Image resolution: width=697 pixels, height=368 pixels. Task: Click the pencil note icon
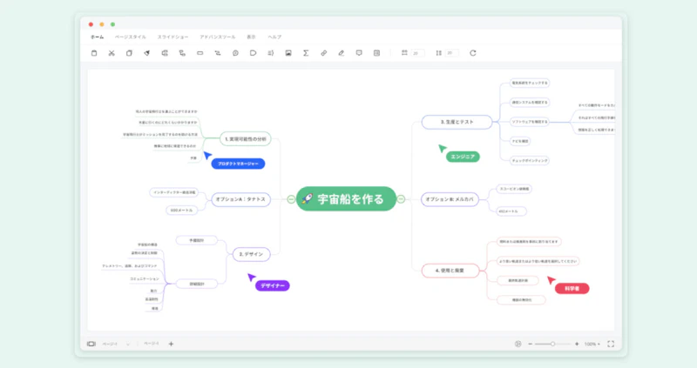(x=341, y=53)
